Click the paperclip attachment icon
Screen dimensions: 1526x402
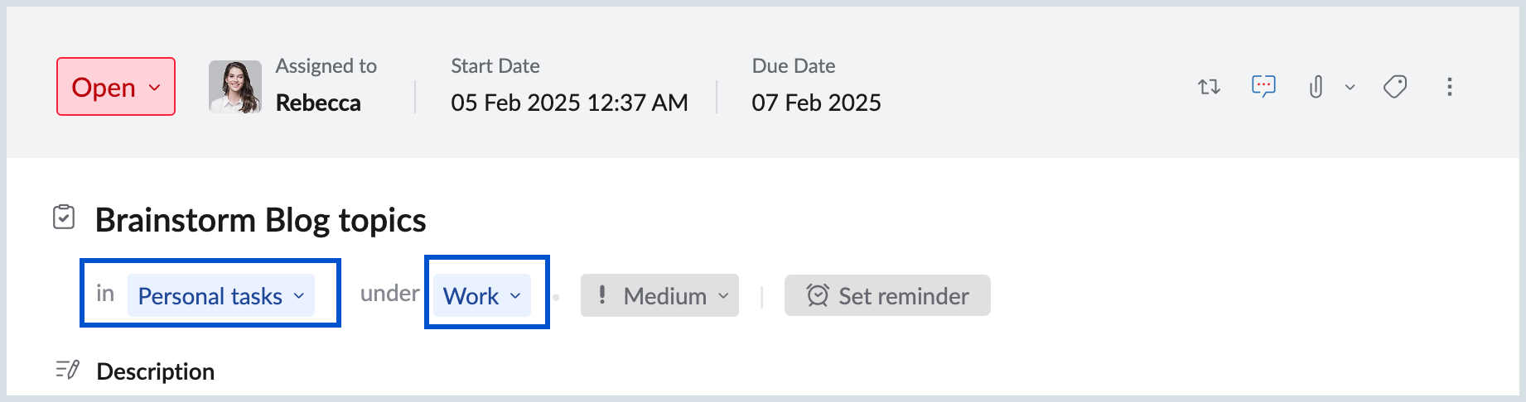click(1316, 87)
